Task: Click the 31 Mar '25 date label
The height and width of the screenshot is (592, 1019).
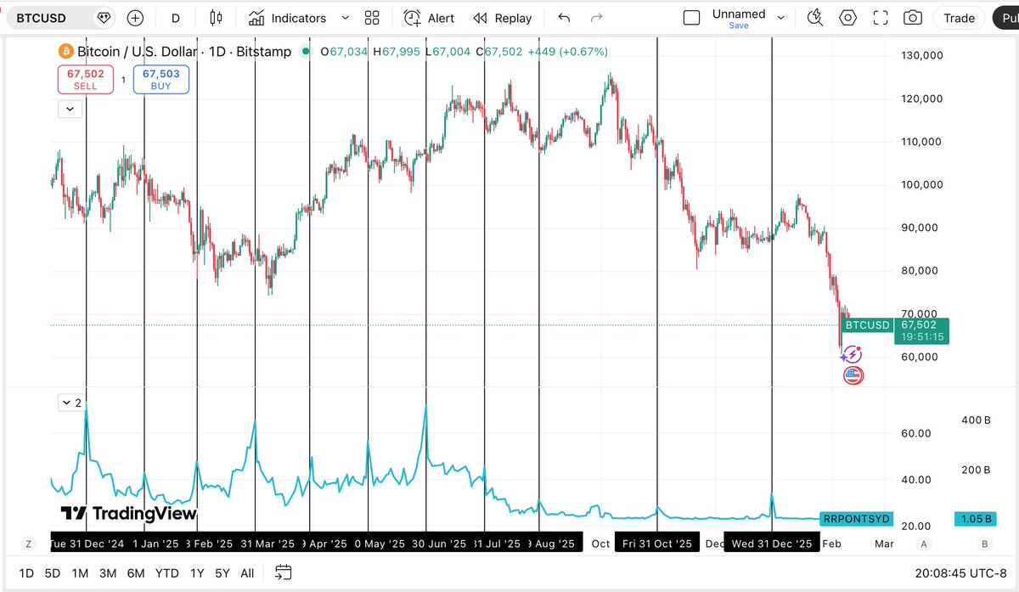Action: click(266, 544)
